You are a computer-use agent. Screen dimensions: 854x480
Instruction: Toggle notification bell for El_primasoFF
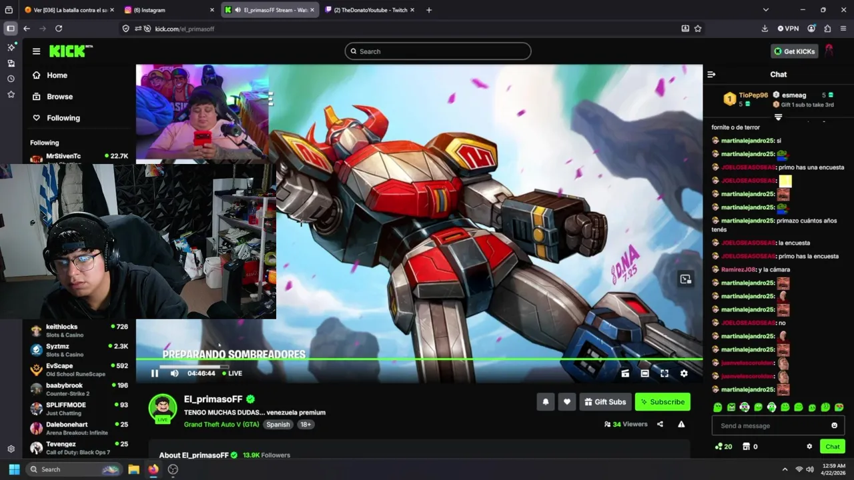pyautogui.click(x=546, y=402)
